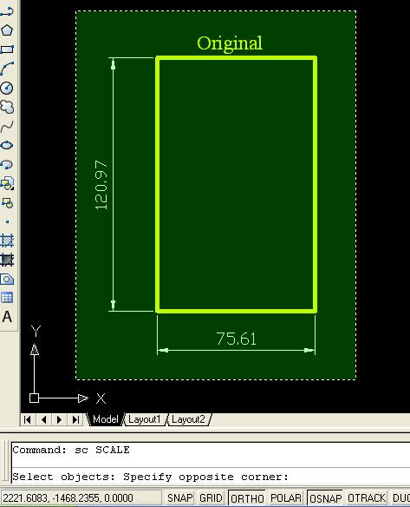Open the Gradient fill tool
This screenshot has height=507, width=410.
click(7, 260)
